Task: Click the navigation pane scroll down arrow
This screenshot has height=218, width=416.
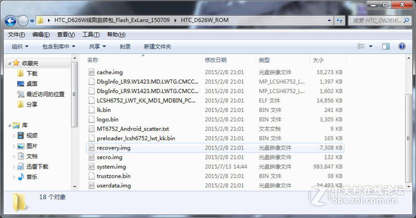Action: [x=74, y=187]
